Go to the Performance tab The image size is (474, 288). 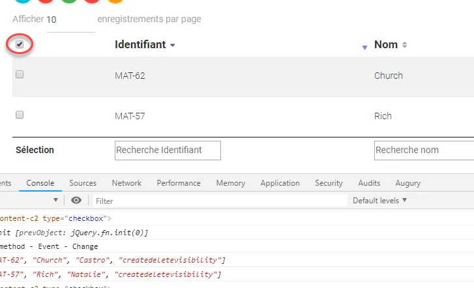coord(179,183)
